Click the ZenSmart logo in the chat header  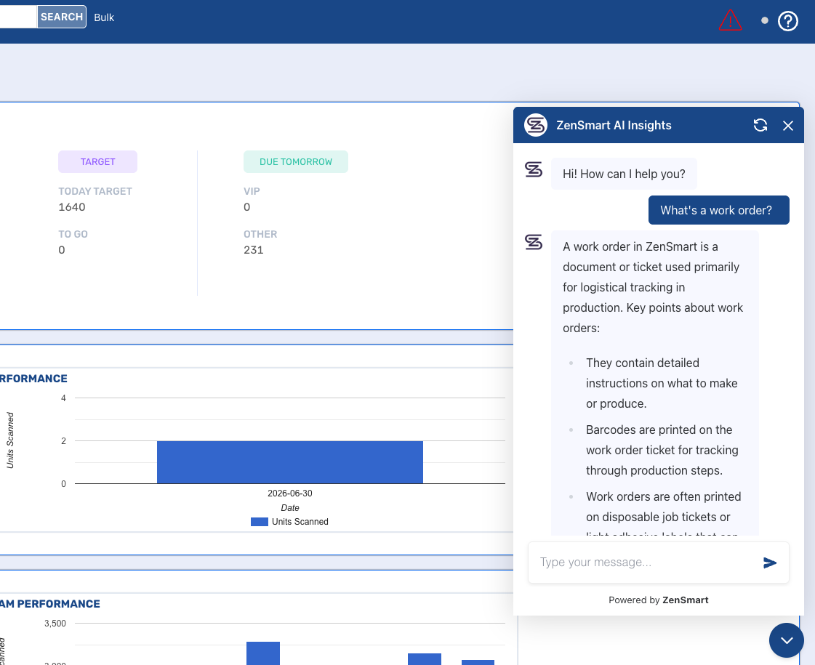tap(535, 125)
